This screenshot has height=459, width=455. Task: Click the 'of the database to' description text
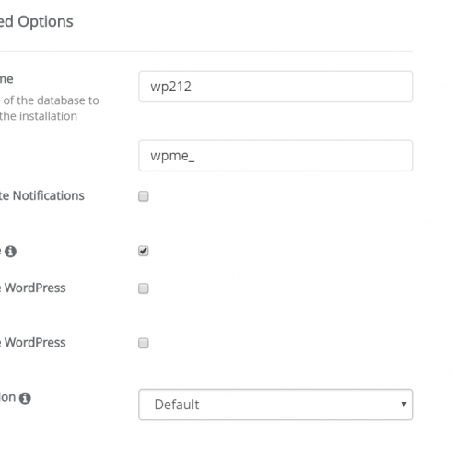tap(51, 100)
